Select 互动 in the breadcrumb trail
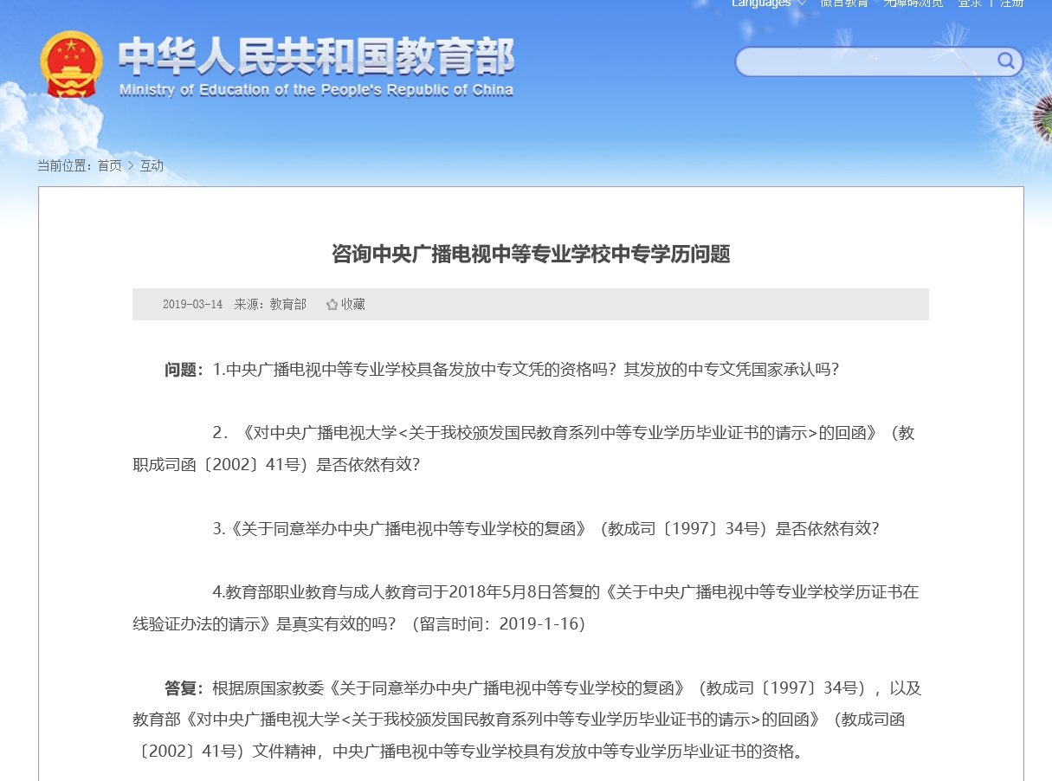This screenshot has width=1052, height=781. (x=151, y=166)
